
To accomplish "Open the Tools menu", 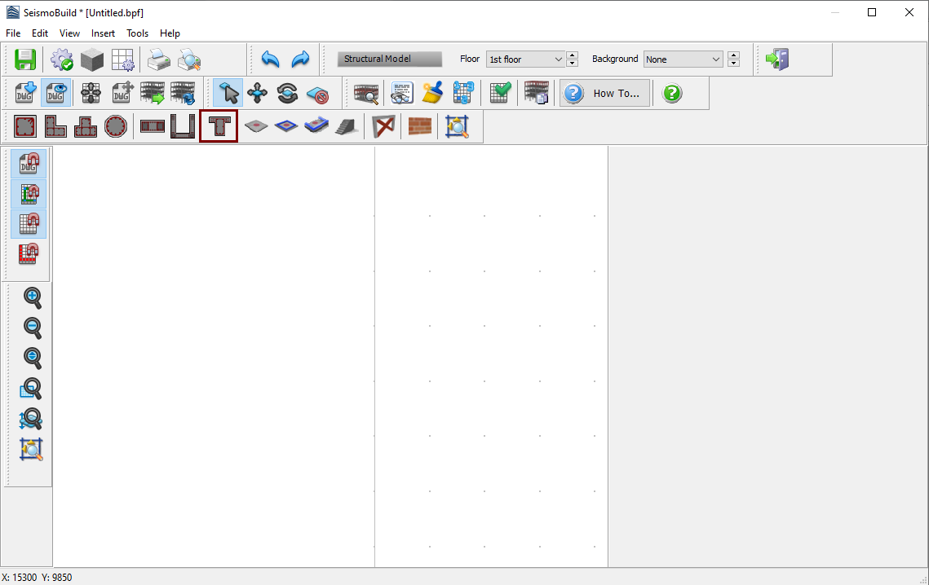I will pos(137,33).
